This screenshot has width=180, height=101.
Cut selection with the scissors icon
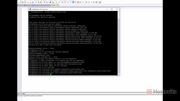coord(36,2)
